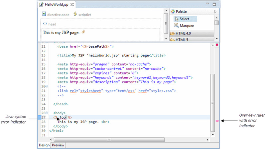Click the top red error summary square
This screenshot has width=266, height=149.
tap(217, 45)
